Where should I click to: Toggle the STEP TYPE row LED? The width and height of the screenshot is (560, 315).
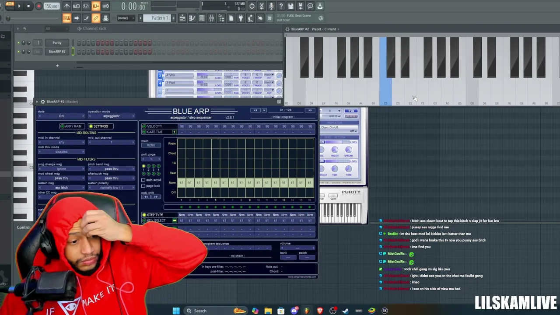pyautogui.click(x=144, y=215)
